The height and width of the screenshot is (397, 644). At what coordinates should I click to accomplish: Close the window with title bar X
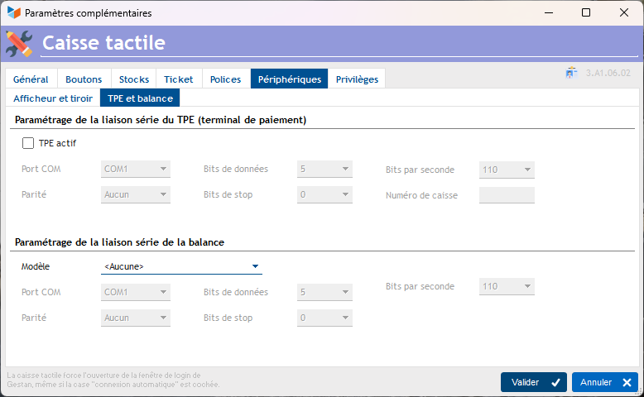(x=624, y=13)
